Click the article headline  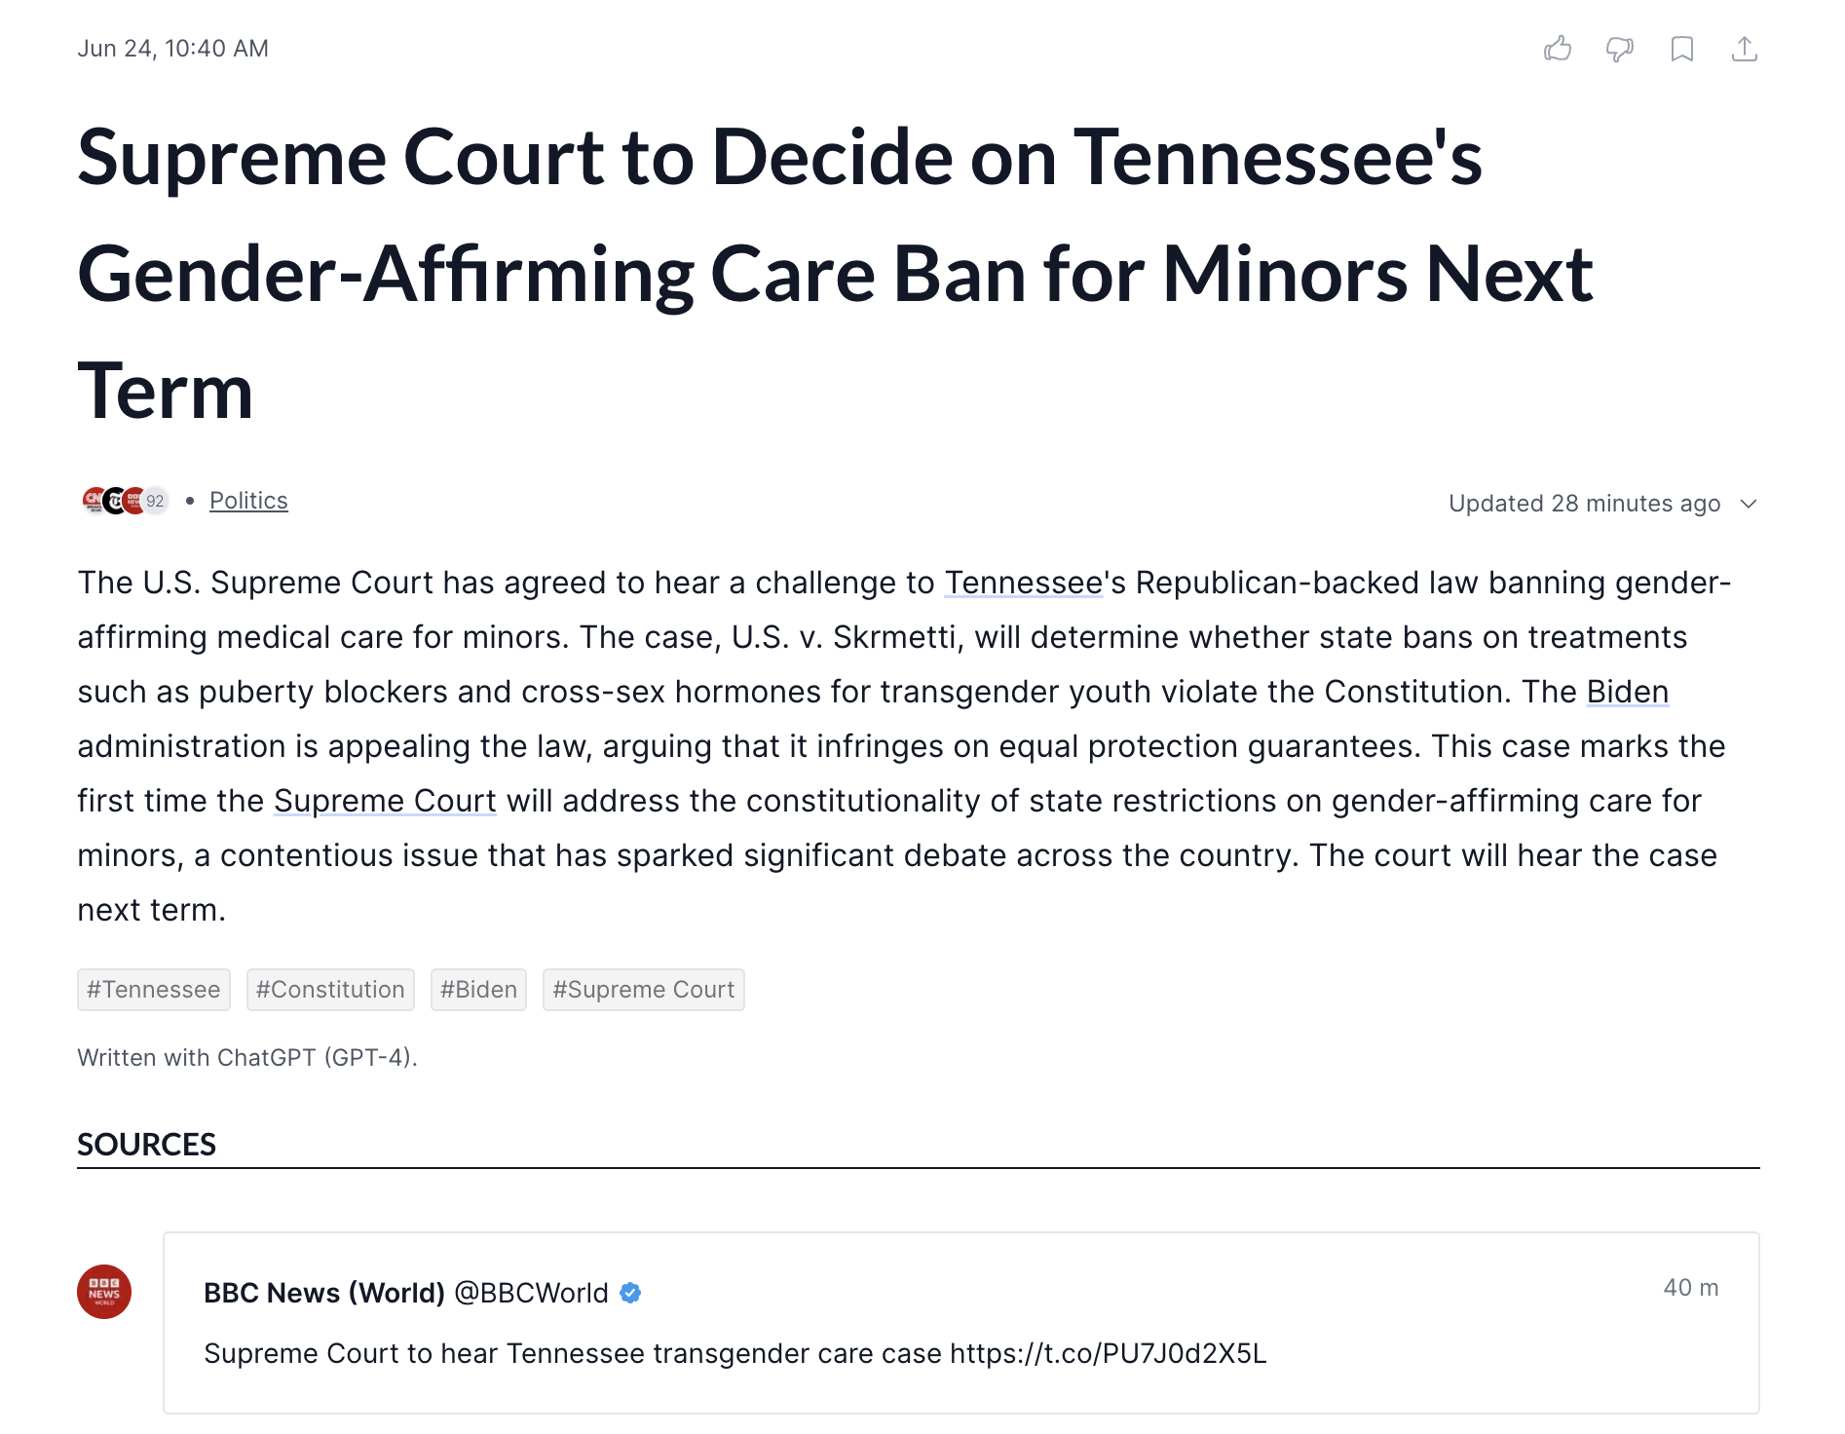coord(835,274)
